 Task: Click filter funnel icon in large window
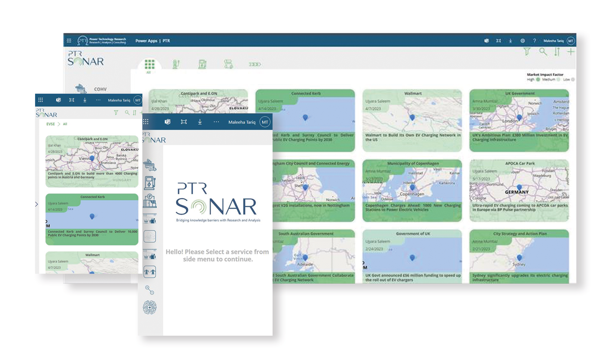click(527, 52)
